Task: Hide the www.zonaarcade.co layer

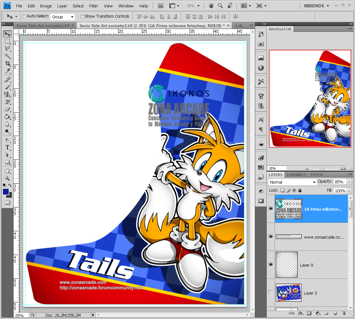Action: (271, 237)
